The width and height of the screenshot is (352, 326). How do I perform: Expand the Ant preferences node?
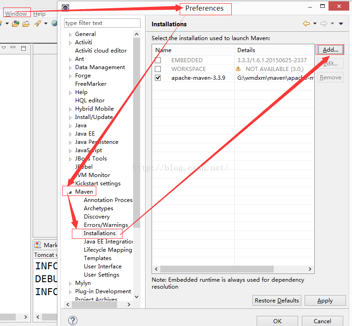click(x=70, y=59)
